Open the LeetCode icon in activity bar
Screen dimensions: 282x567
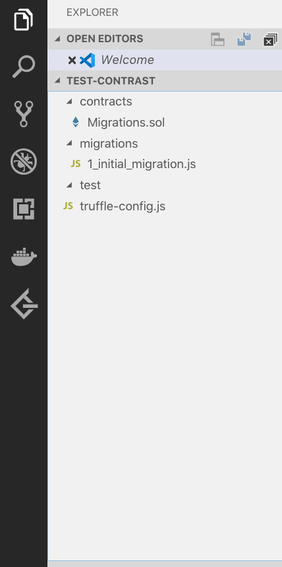pos(24,303)
